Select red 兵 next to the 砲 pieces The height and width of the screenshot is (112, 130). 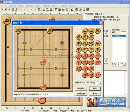(97, 62)
